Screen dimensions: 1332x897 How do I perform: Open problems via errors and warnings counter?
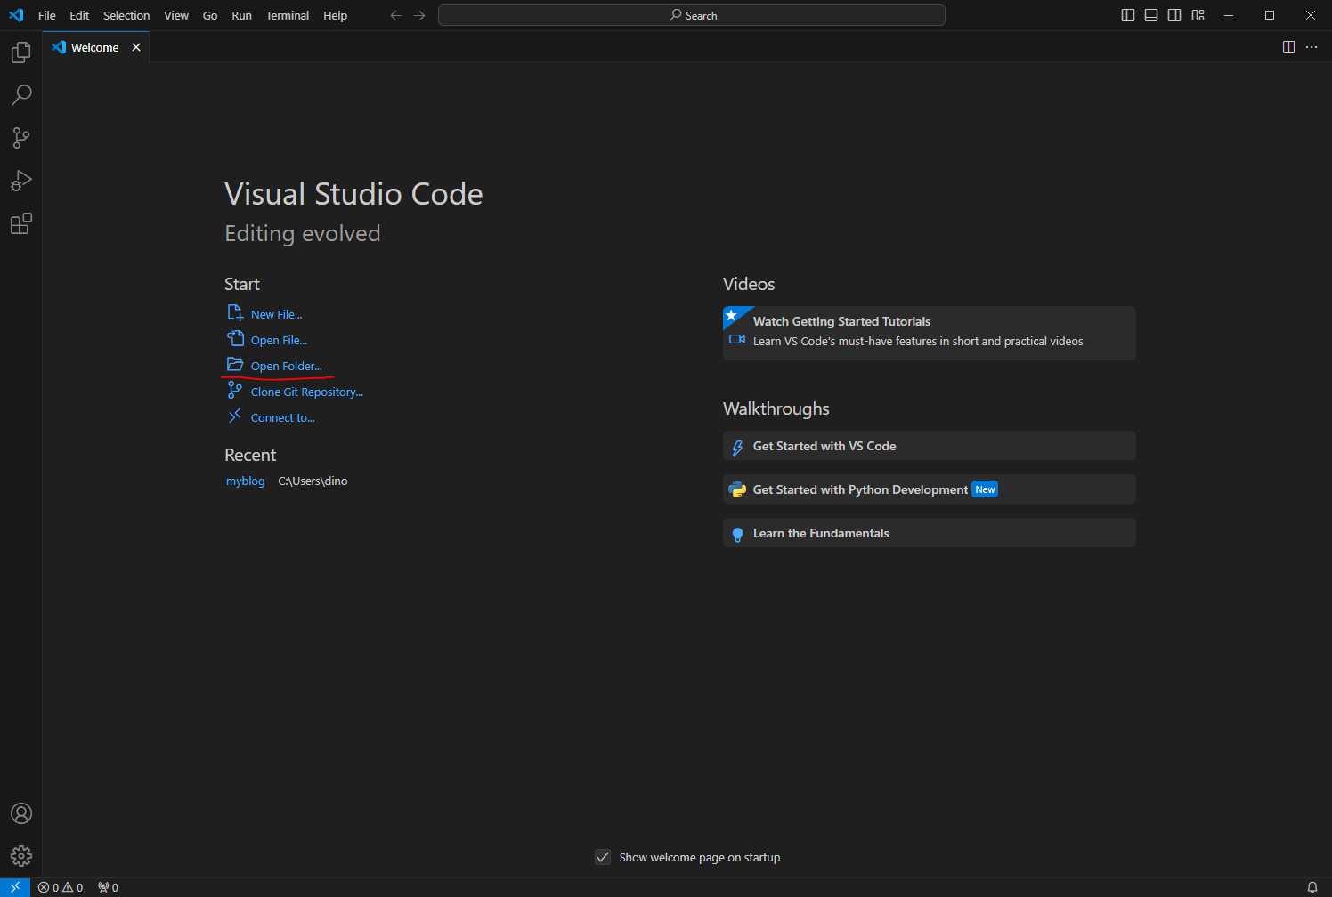coord(61,887)
